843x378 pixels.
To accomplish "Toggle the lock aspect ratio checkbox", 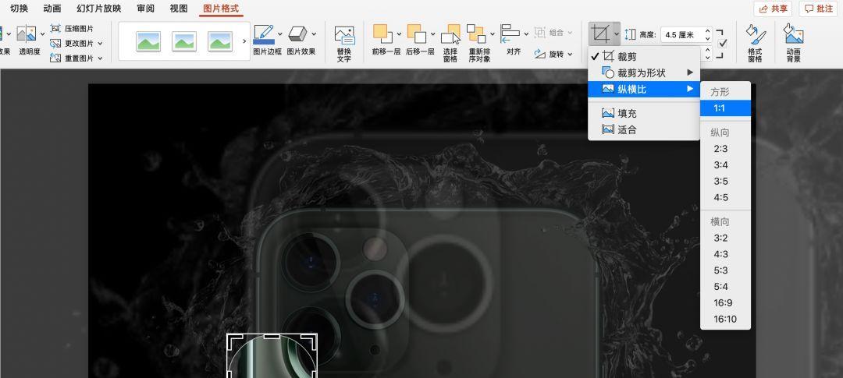I will point(723,44).
